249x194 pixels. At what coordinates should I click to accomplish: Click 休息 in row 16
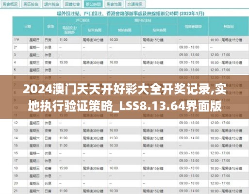[48, 153]
